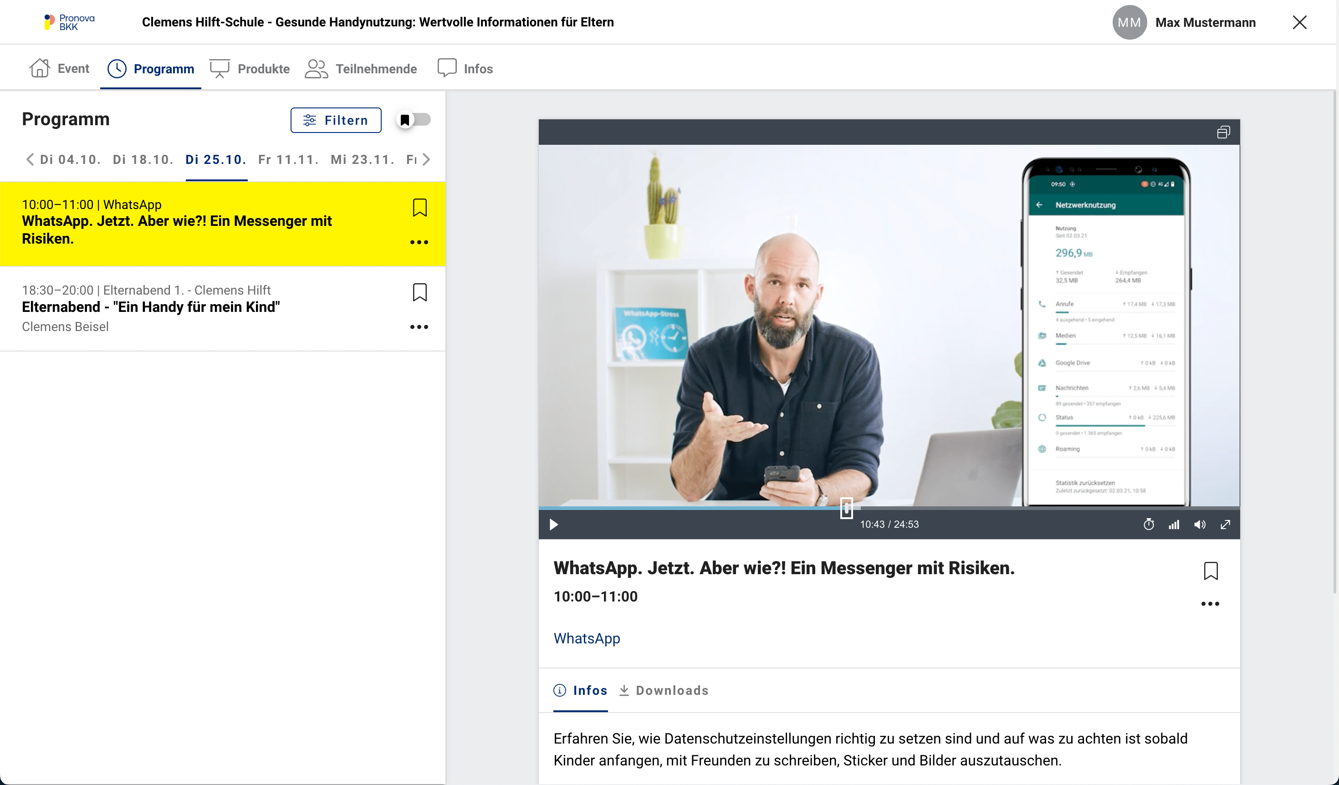
Task: Open the Downloads tab
Action: click(664, 690)
